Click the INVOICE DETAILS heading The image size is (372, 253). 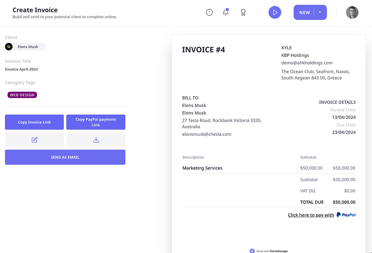pyautogui.click(x=337, y=102)
